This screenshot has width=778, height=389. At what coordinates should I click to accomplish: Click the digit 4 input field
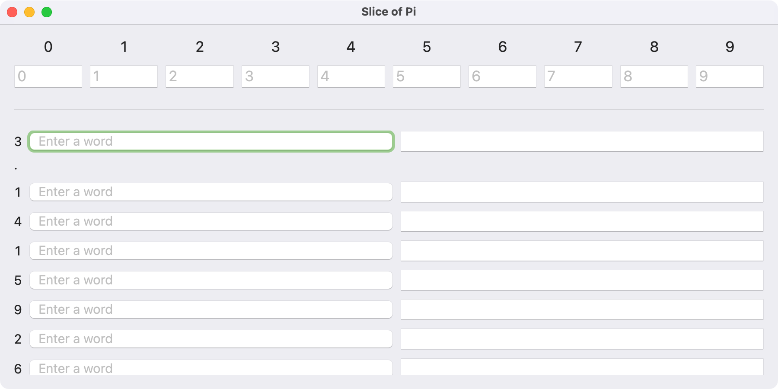[x=351, y=77]
